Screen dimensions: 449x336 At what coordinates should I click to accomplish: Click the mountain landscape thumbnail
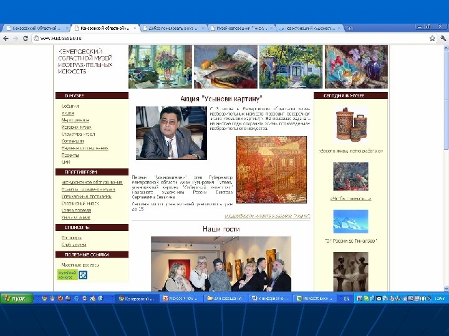[x=350, y=222]
